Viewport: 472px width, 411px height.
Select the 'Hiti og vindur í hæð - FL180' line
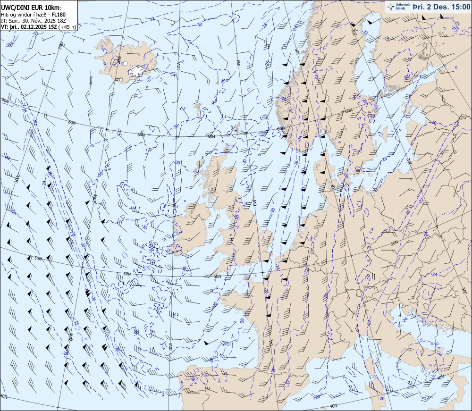34,15
